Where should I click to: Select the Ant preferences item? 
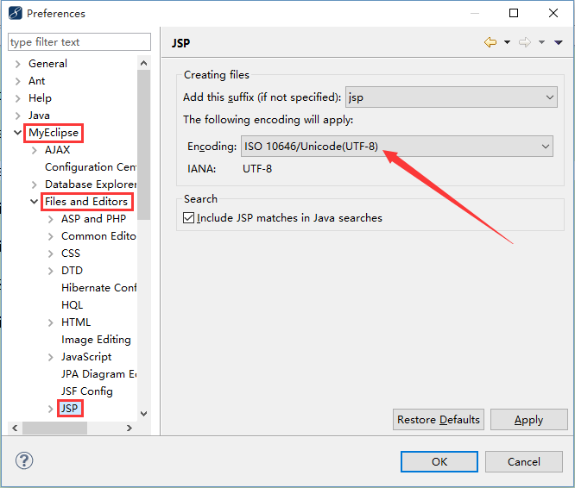tap(36, 81)
